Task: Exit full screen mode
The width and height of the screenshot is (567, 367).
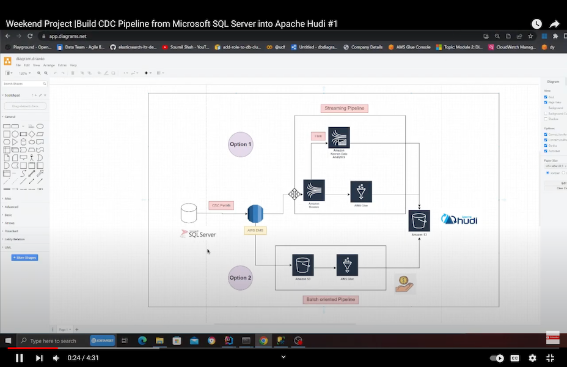Action: point(550,358)
